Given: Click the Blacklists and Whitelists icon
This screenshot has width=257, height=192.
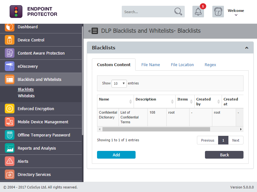Looking at the screenshot, I should click(10, 79).
